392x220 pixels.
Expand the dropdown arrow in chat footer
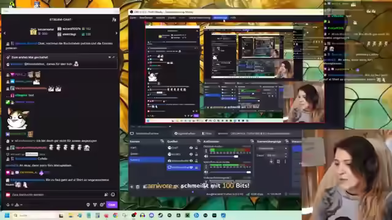click(x=21, y=205)
